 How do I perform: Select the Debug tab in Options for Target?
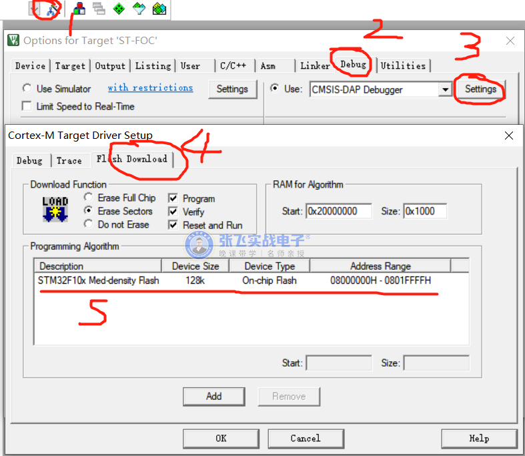pyautogui.click(x=354, y=63)
